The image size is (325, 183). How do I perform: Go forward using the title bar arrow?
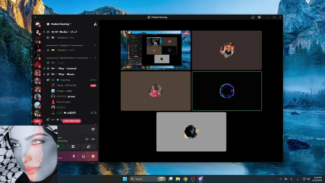coord(40,17)
